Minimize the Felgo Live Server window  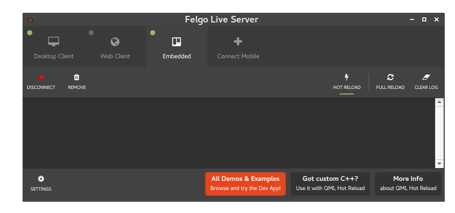pyautogui.click(x=412, y=19)
